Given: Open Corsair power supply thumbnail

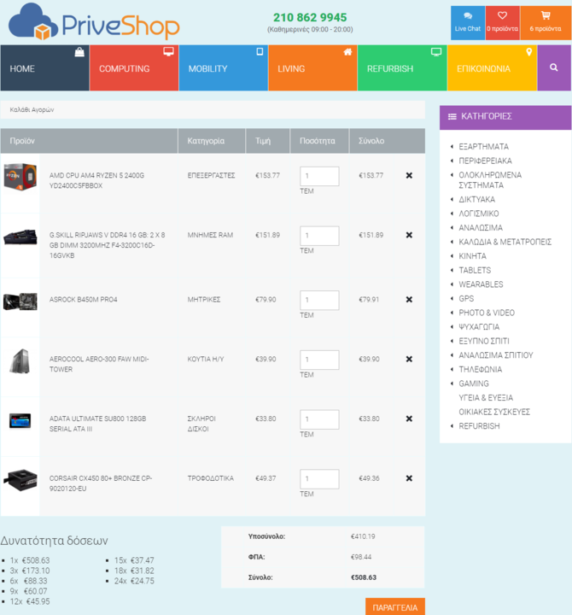Looking at the screenshot, I should click(x=20, y=480).
